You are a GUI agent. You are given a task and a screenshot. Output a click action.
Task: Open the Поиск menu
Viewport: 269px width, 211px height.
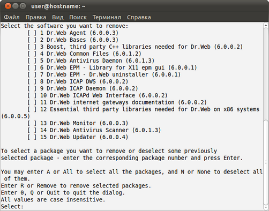78,17
